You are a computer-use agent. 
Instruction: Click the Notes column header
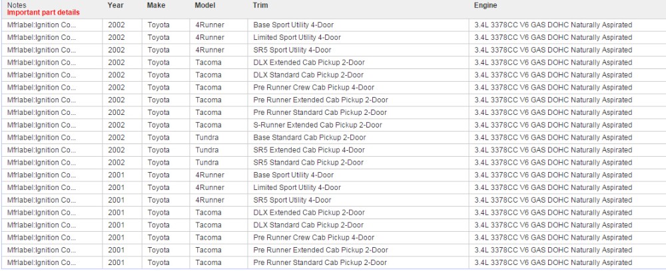[17, 5]
